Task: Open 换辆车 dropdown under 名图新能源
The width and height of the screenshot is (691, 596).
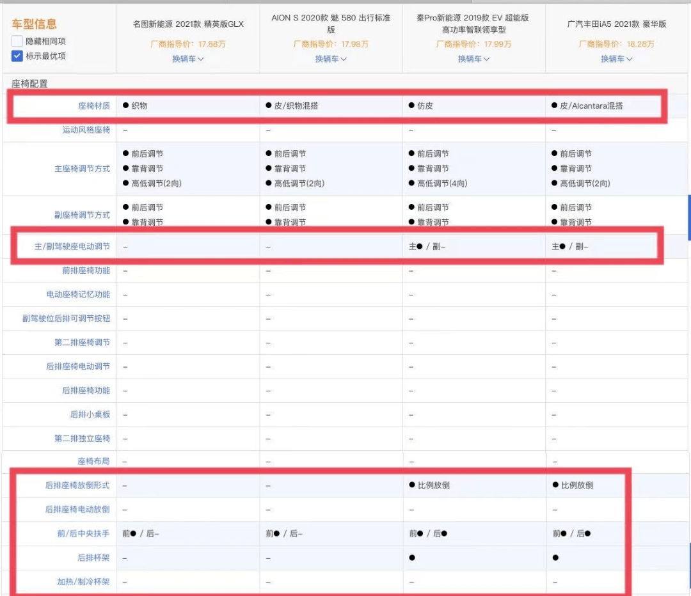Action: point(187,59)
